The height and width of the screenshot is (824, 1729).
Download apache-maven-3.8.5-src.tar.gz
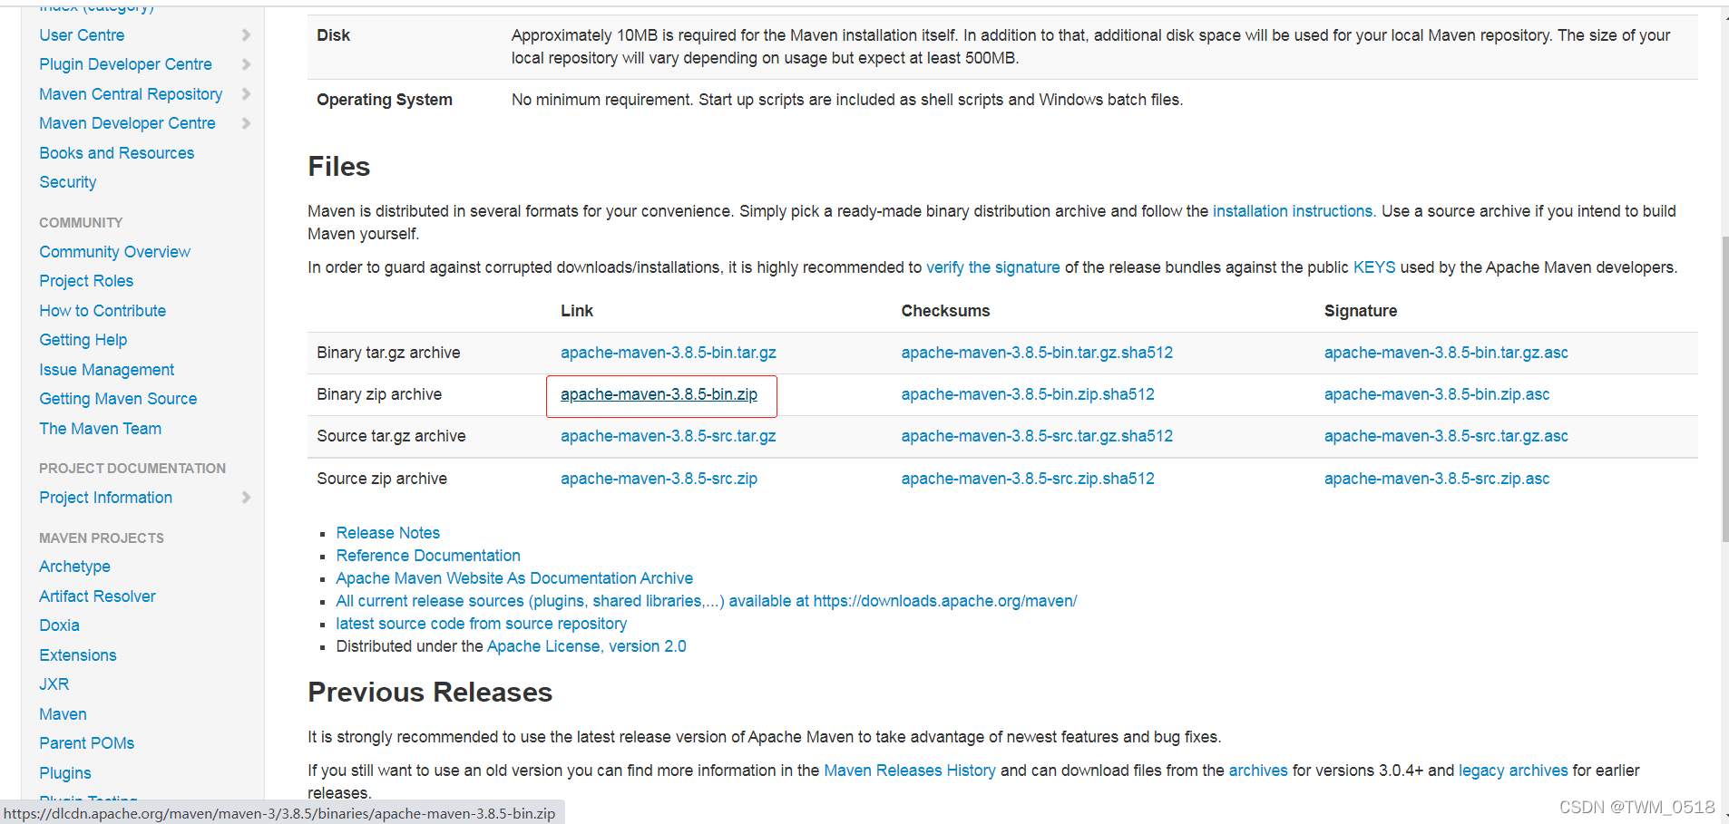point(668,436)
